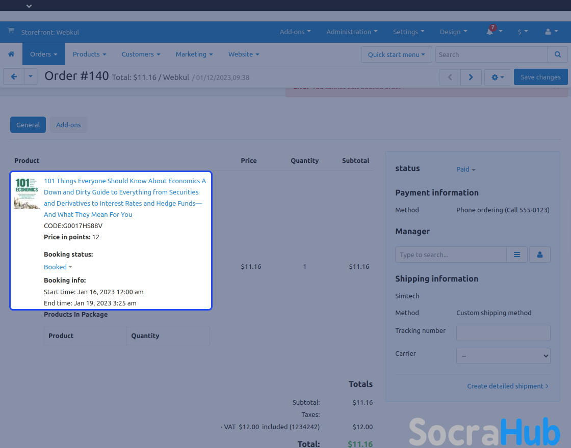Expand the Paid status dropdown
Viewport: 571px width, 448px height.
[x=465, y=170]
